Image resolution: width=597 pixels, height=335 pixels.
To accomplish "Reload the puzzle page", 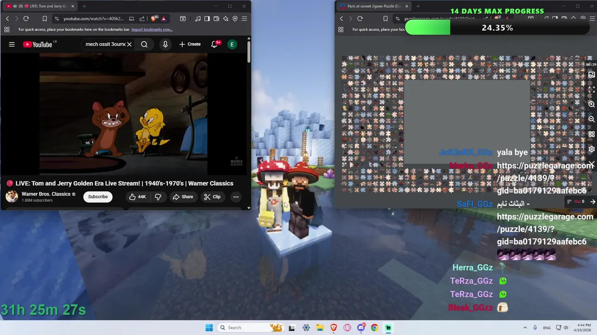I will 360,19.
